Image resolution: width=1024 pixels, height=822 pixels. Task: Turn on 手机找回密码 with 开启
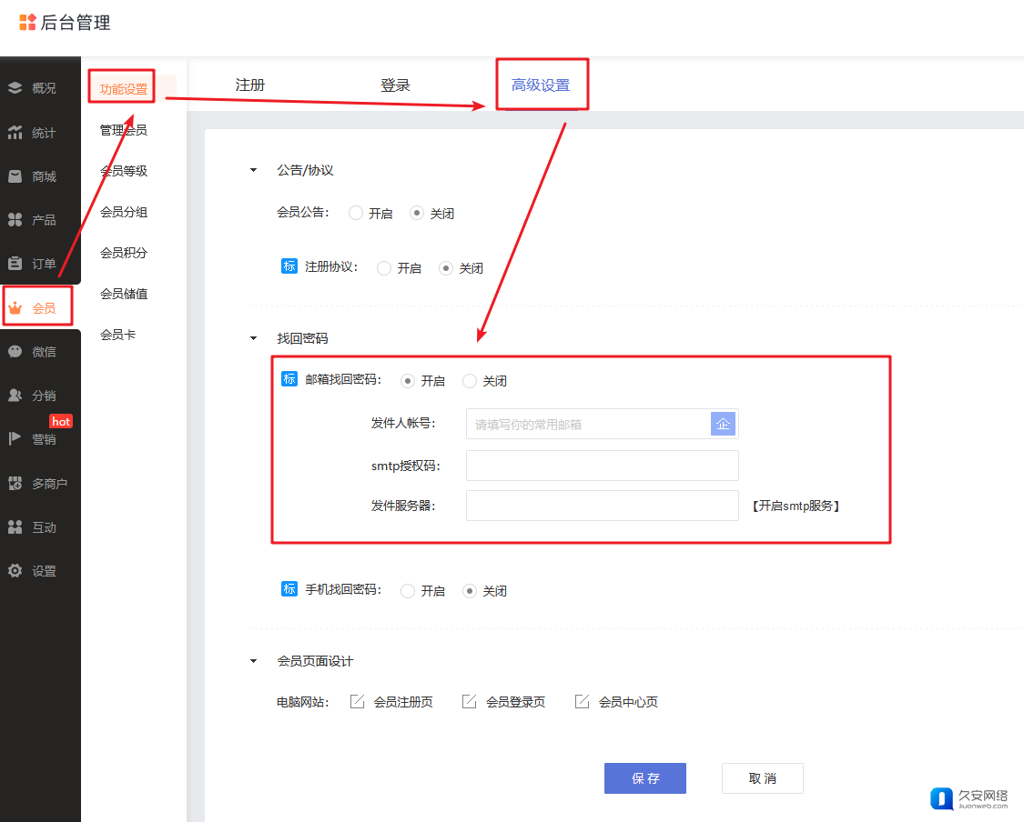[x=408, y=591]
